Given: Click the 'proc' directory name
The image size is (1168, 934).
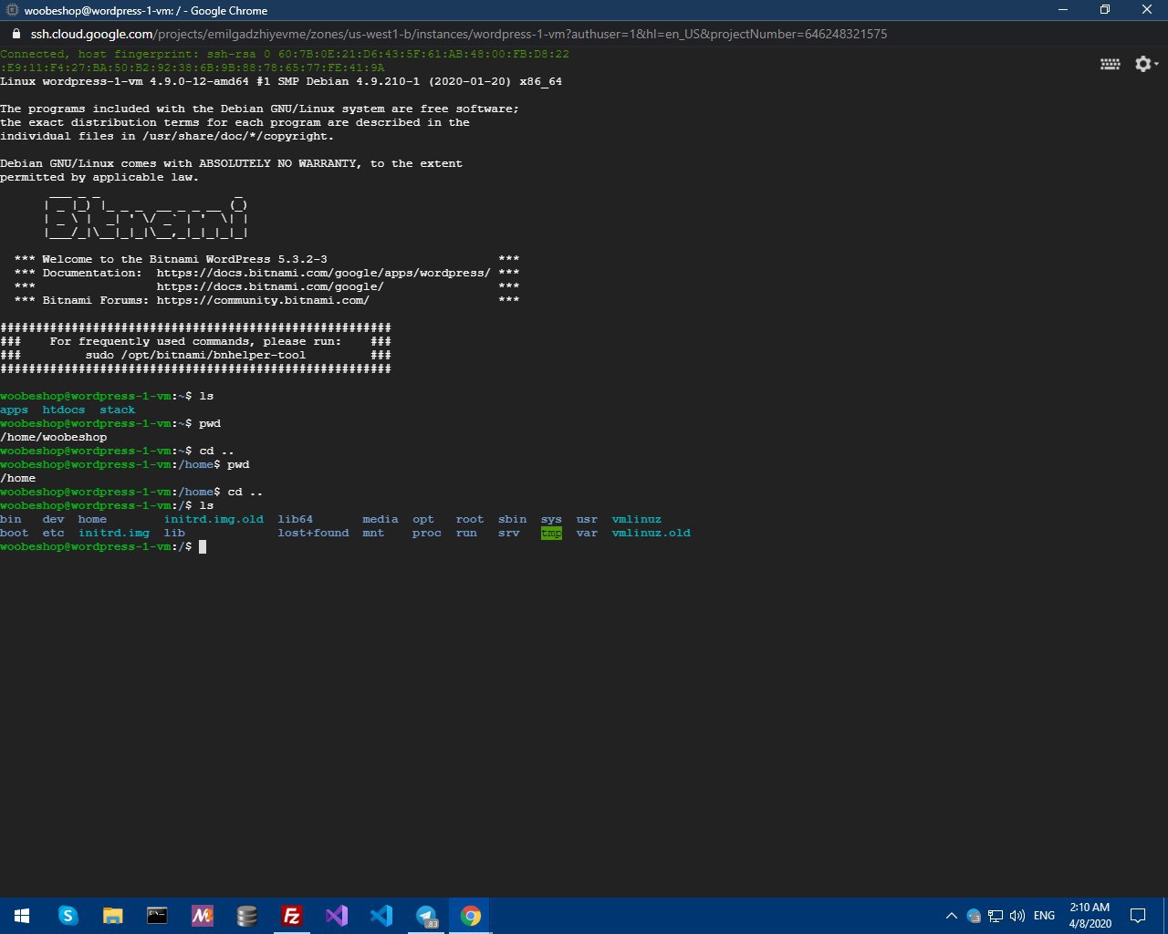Looking at the screenshot, I should (x=427, y=533).
